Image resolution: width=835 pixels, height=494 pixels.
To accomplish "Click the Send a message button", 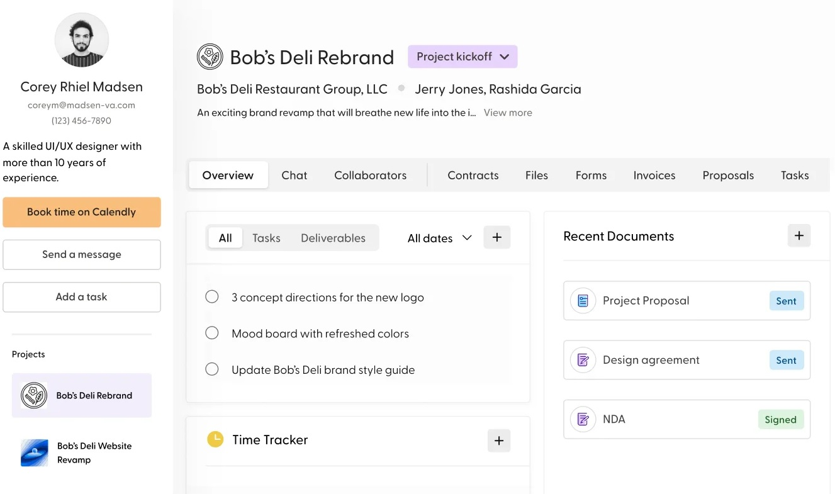I will click(x=82, y=254).
